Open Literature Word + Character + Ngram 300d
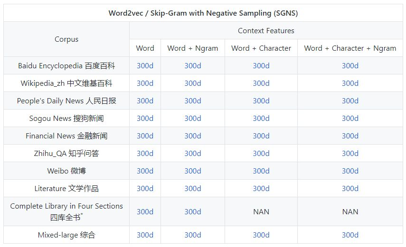The image size is (406, 247). 350,189
